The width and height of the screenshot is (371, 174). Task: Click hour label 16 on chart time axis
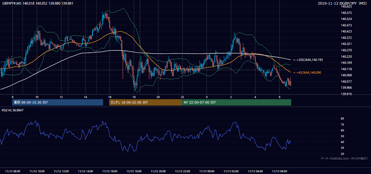(x=110, y=97)
